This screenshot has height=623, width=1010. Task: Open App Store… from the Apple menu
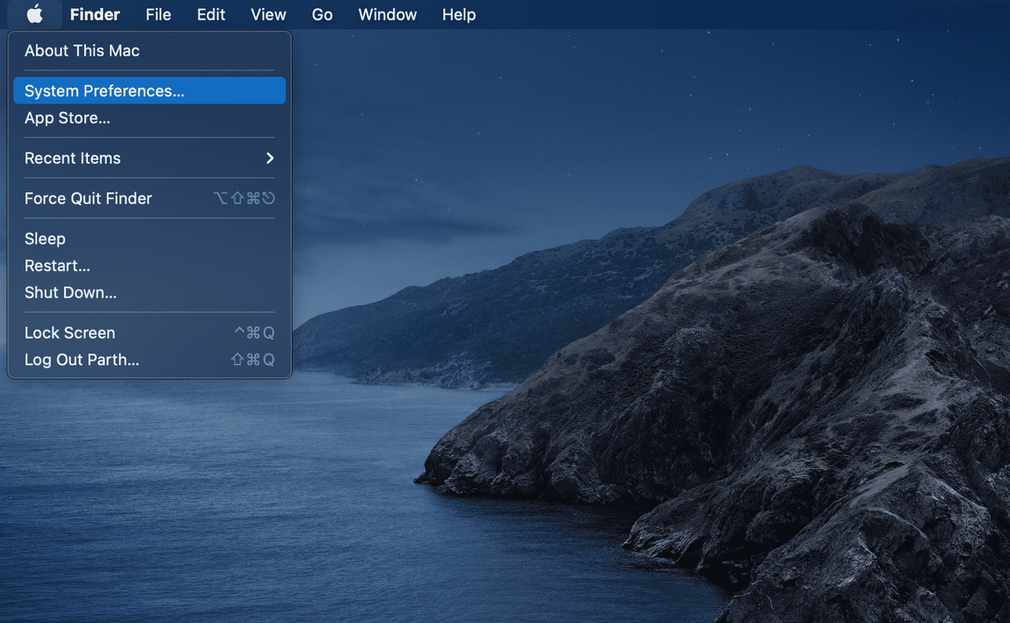coord(149,117)
